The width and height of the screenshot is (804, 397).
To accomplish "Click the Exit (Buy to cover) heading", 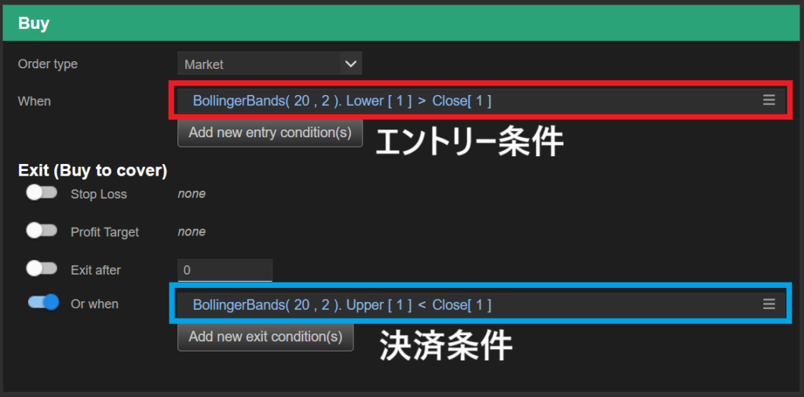I will pos(93,170).
